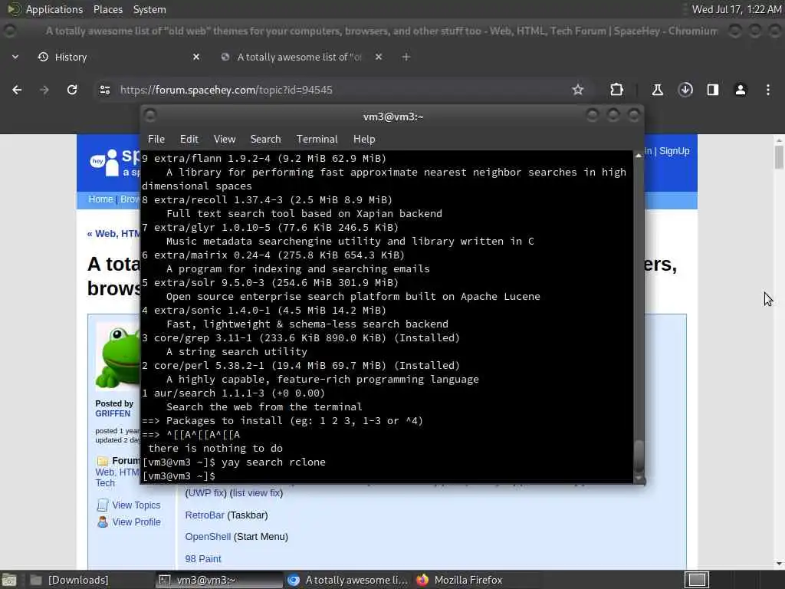Click the View Topics link

coord(136,505)
